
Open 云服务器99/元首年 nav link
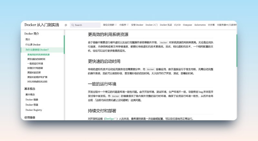(227, 25)
